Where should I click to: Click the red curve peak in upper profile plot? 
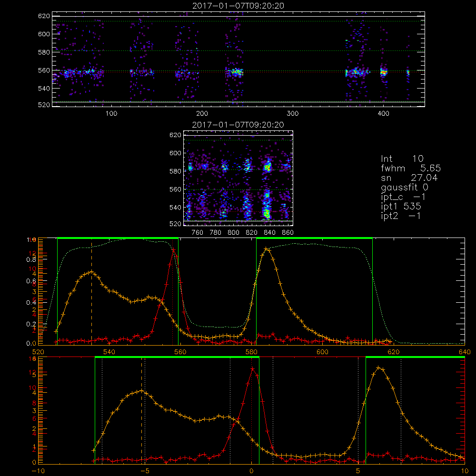[x=173, y=250]
